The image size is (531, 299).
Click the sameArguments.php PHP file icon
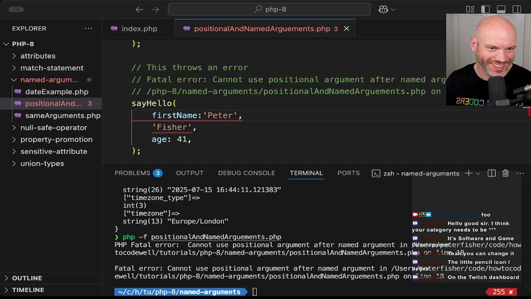[17, 115]
